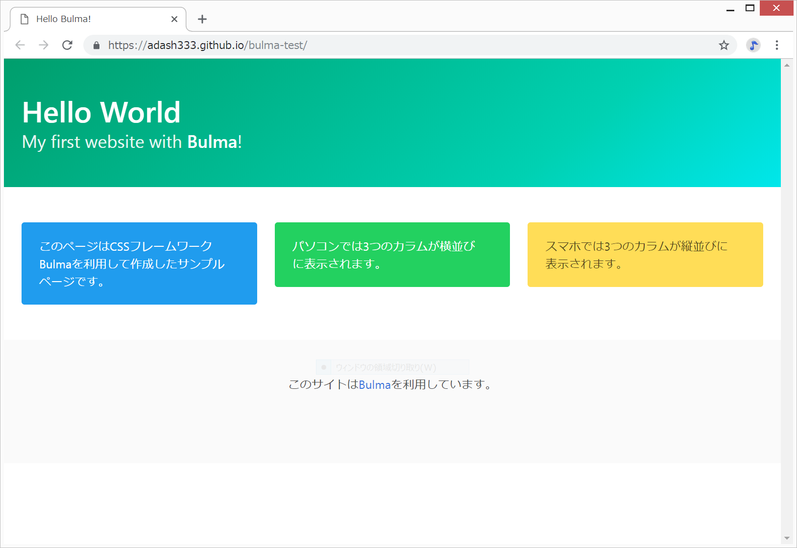
Task: Click the browser forward arrow
Action: pos(44,45)
